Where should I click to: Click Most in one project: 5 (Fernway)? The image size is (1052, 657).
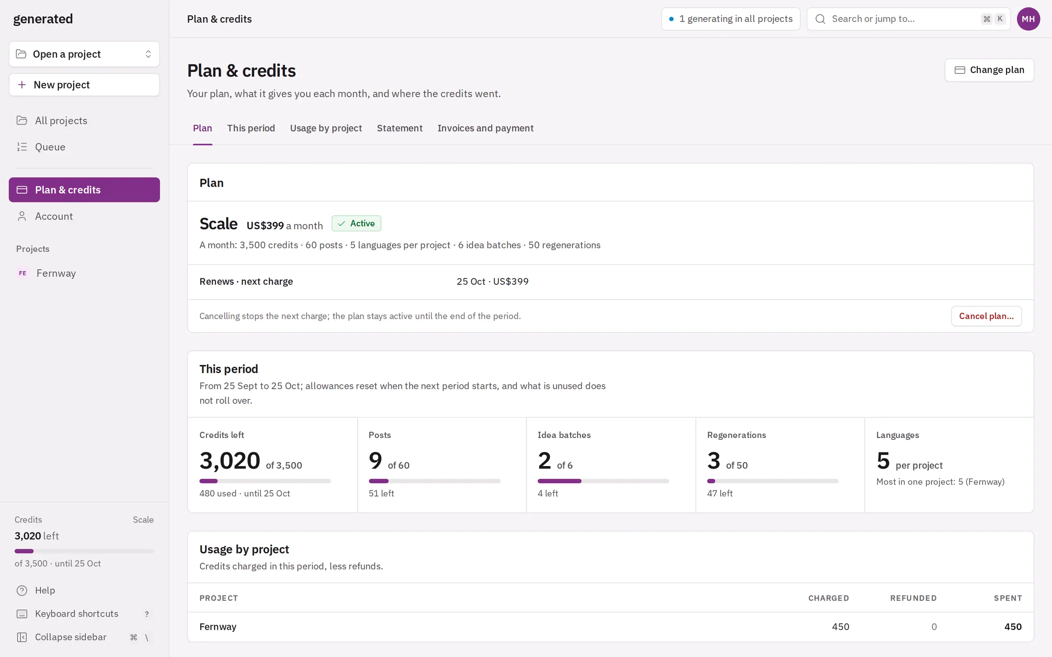940,482
